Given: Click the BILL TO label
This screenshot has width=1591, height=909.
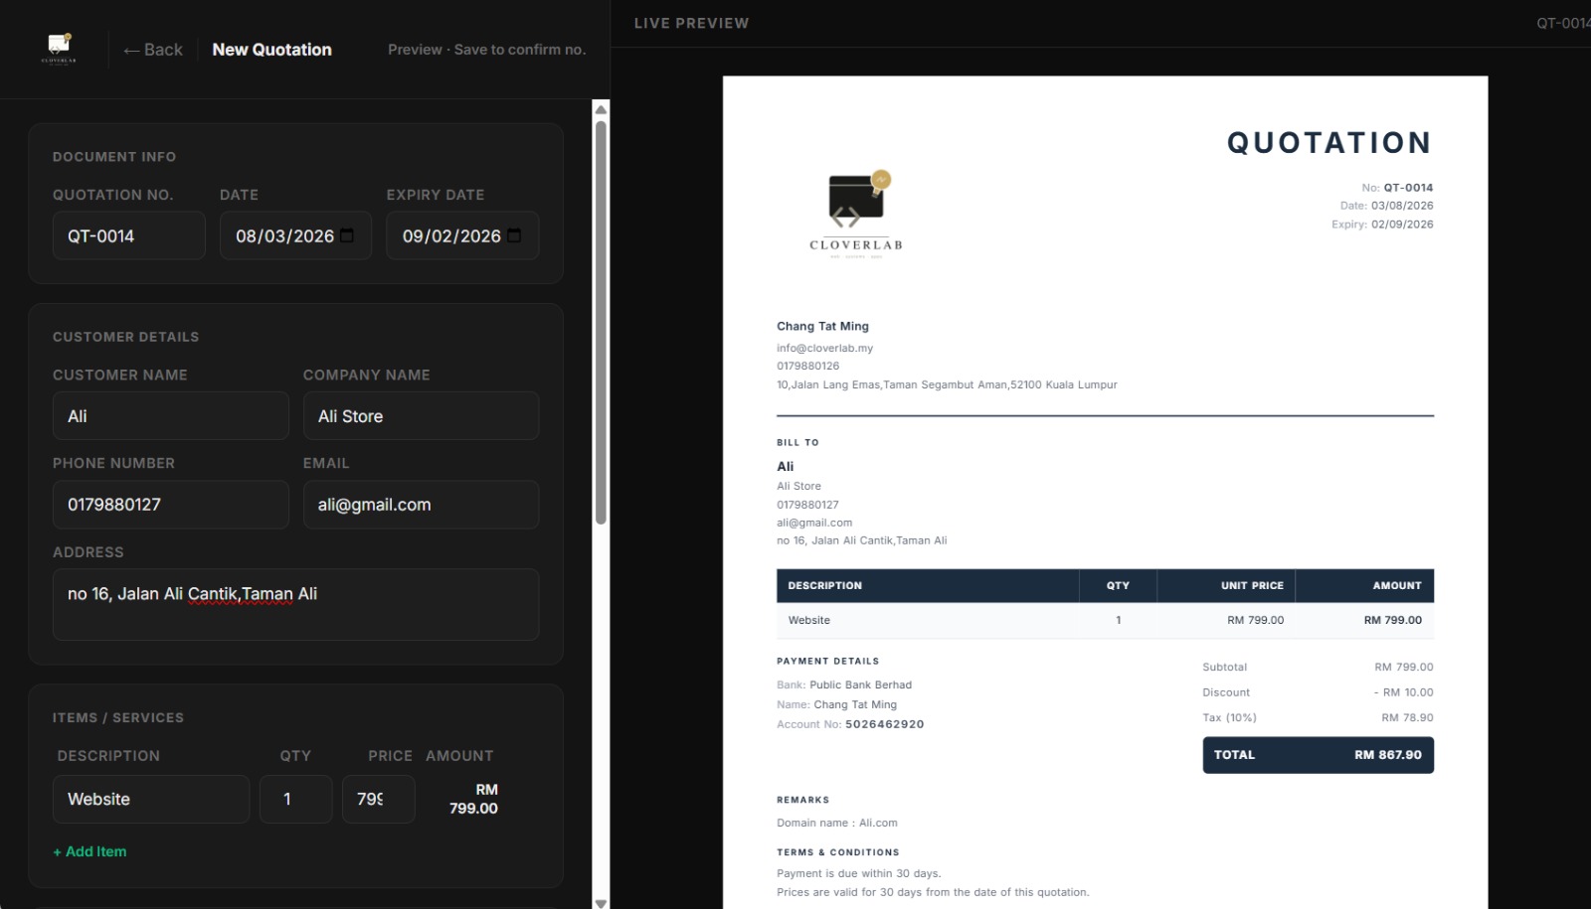Looking at the screenshot, I should [797, 442].
